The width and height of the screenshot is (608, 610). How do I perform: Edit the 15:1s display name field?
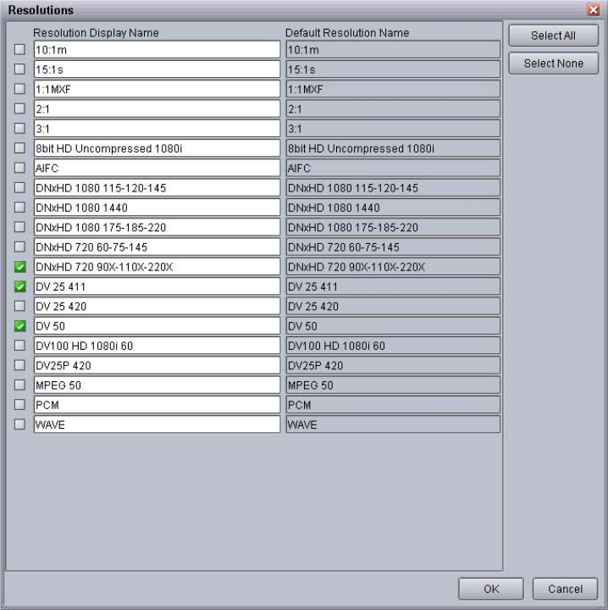pyautogui.click(x=157, y=69)
